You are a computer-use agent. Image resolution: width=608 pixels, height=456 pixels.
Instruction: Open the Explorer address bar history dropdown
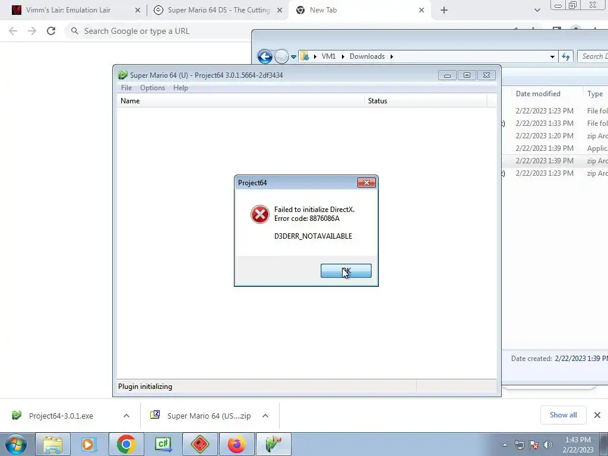tap(552, 56)
